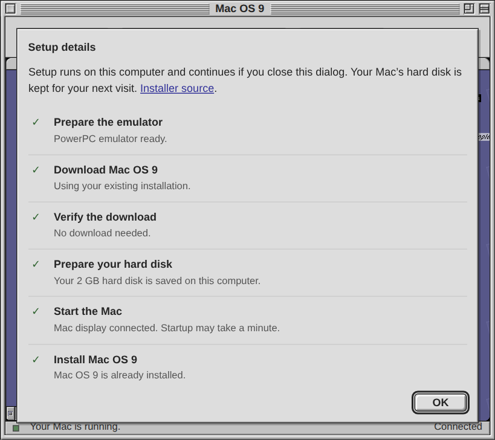495x440 pixels.
Task: Open the Installer source link
Action: 177,88
